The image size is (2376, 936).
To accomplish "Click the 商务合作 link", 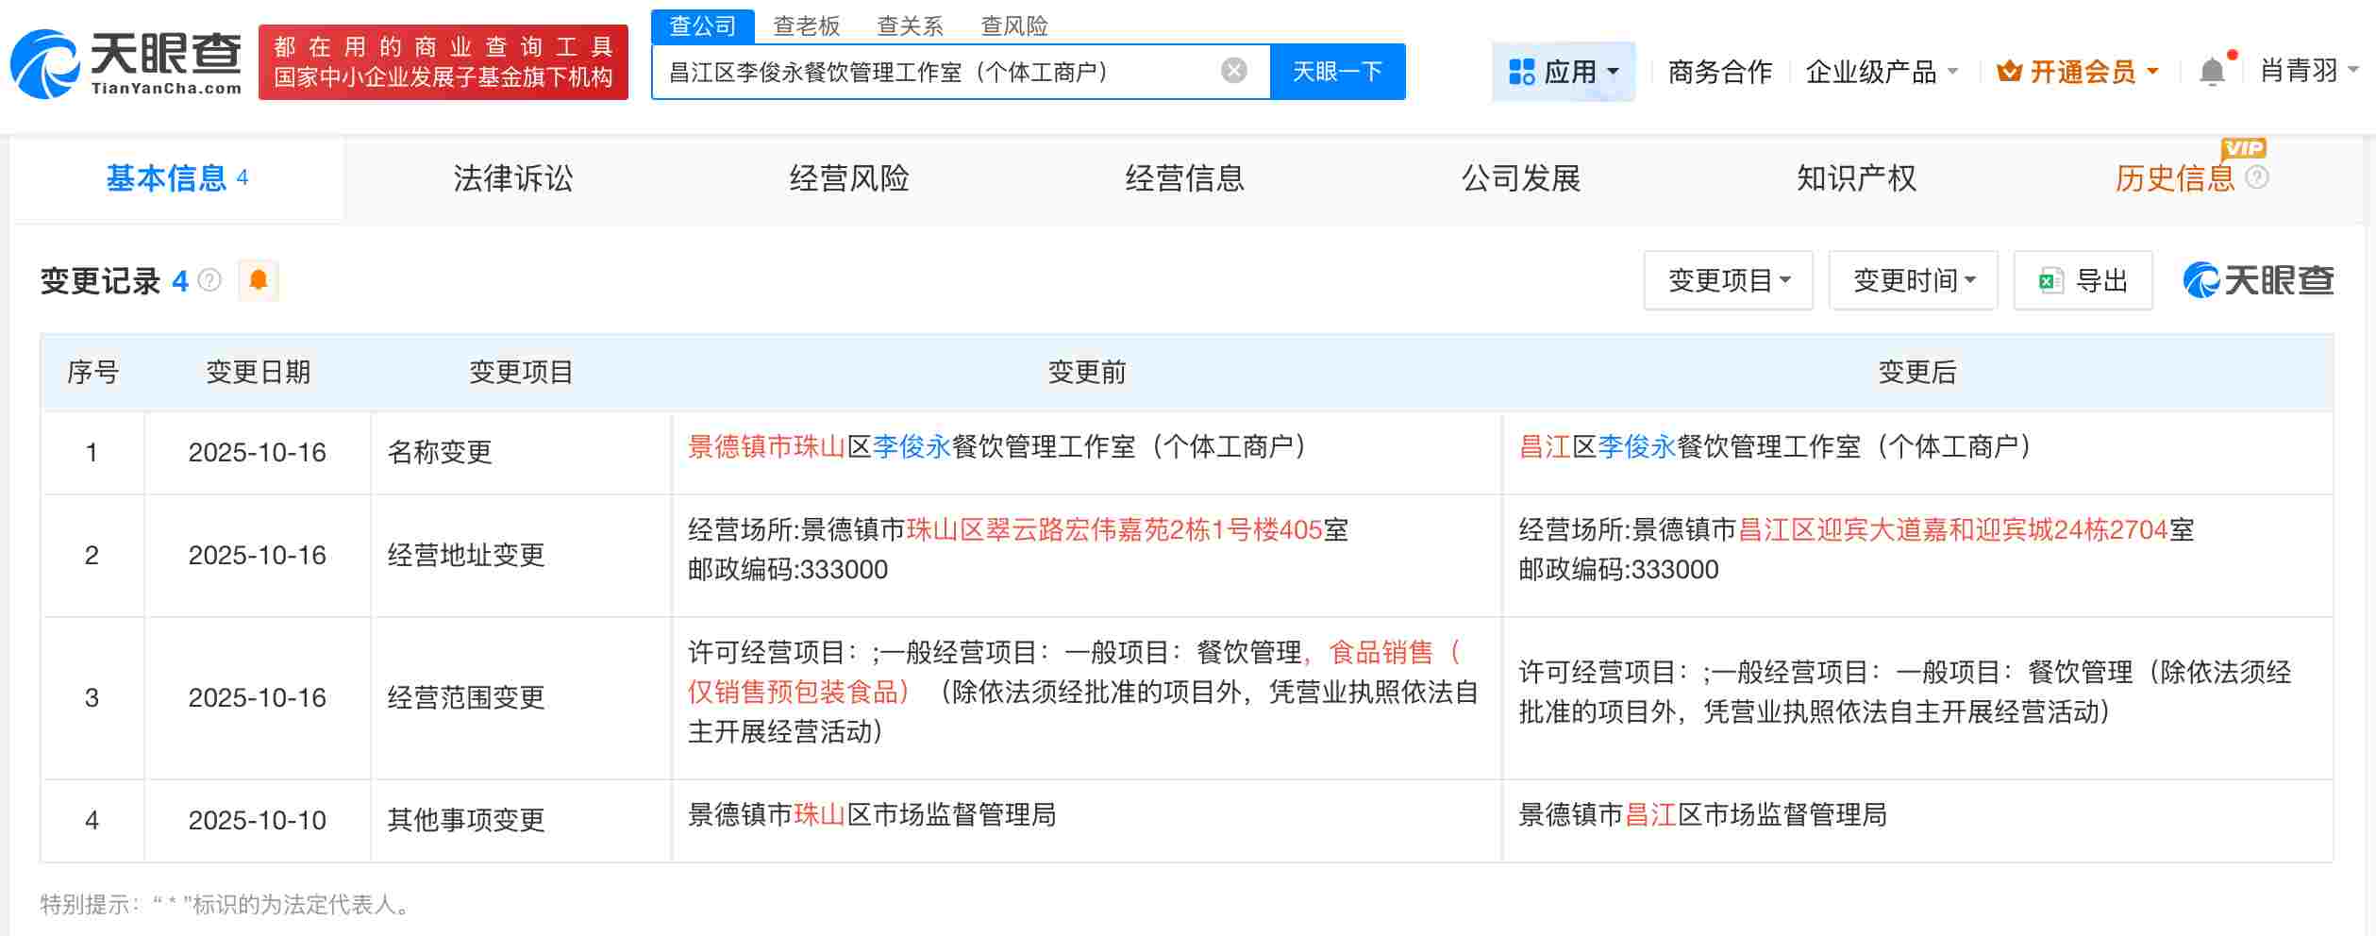I will coord(1719,69).
